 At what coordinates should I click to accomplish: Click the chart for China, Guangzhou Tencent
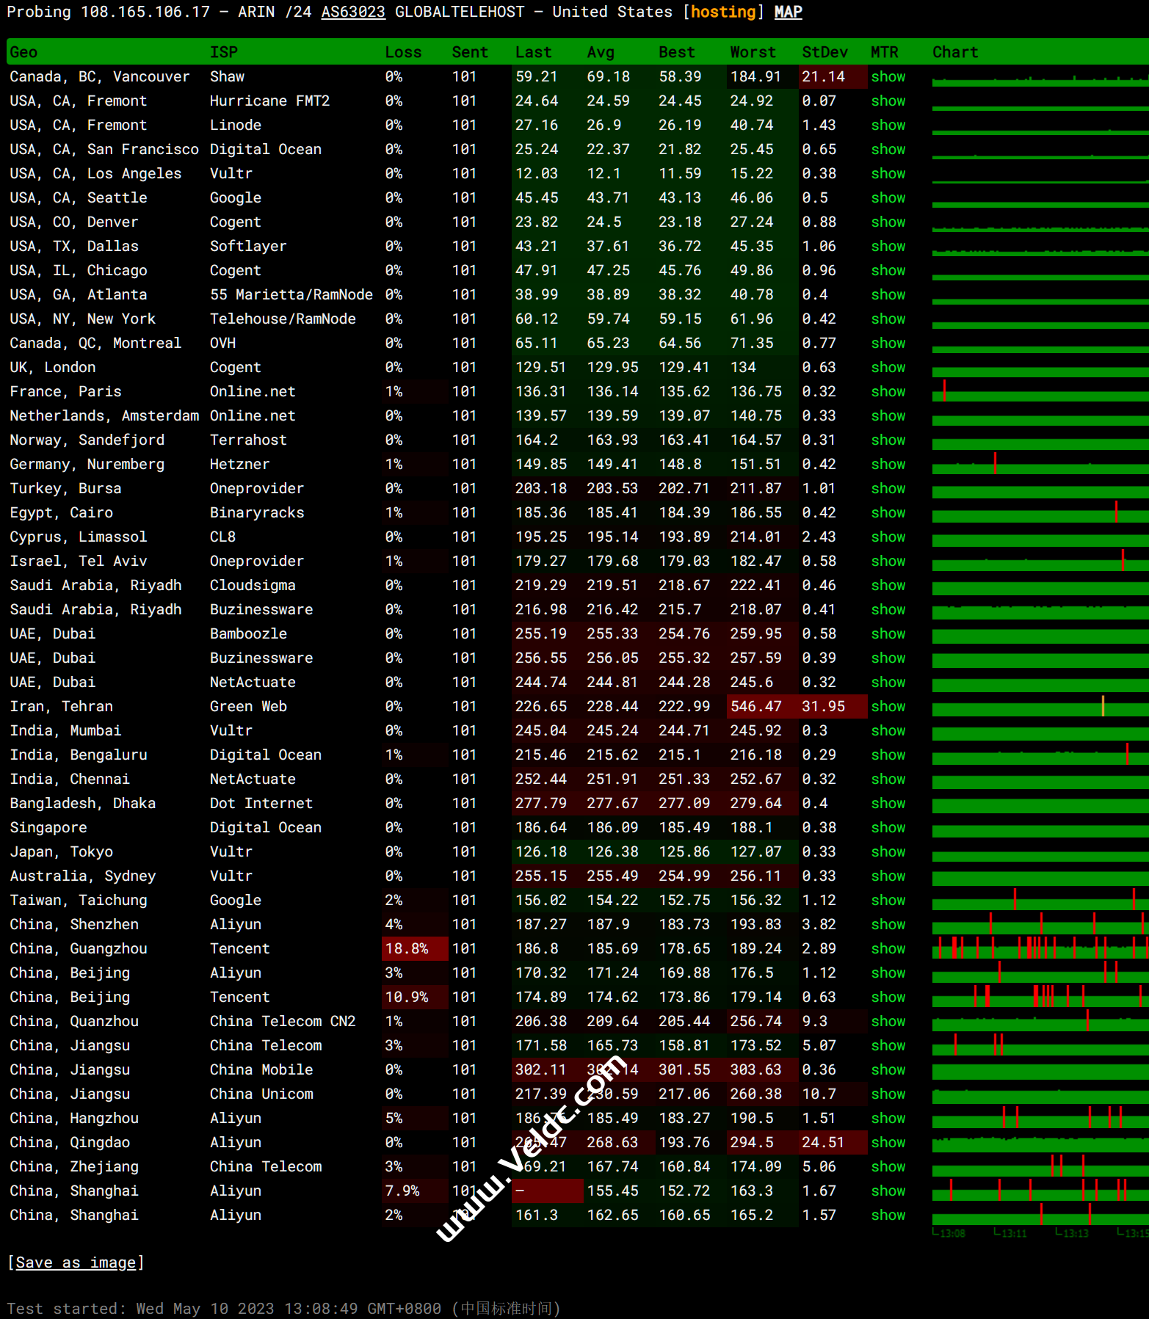tap(1040, 948)
